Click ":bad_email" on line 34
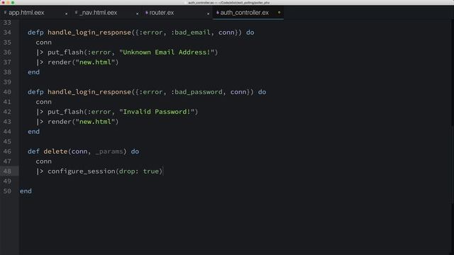Image resolution: width=454 pixels, height=255 pixels. [191, 33]
